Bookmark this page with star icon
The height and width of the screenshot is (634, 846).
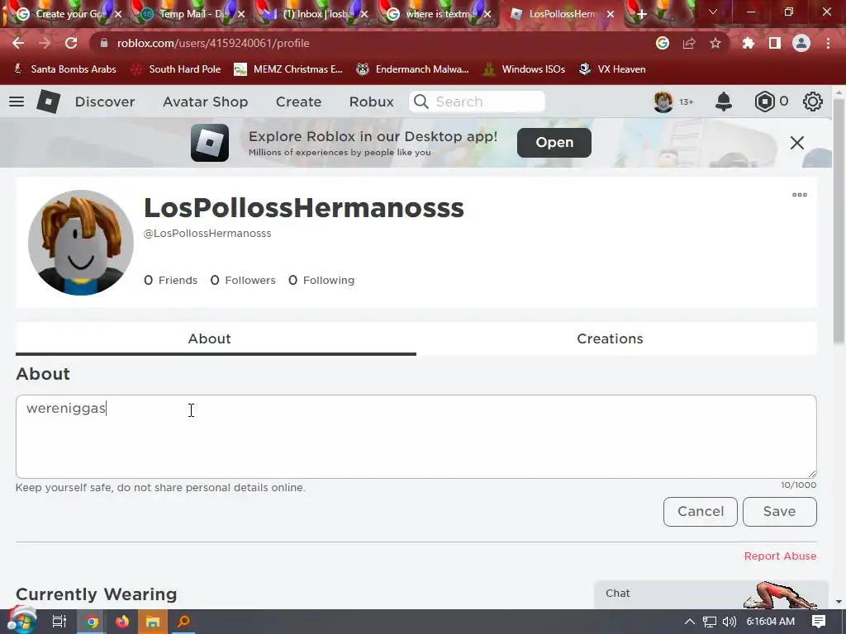715,43
